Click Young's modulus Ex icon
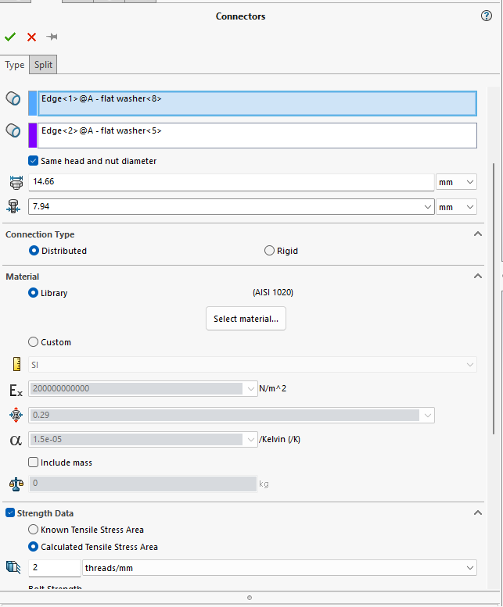The image size is (503, 607). [x=16, y=391]
